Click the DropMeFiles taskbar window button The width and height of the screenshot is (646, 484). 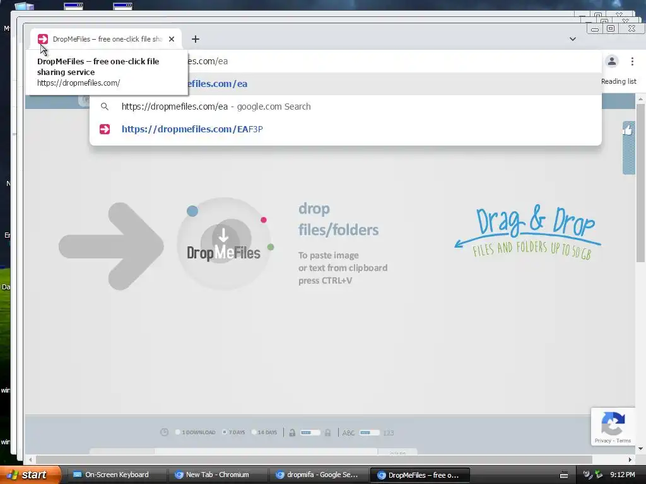[420, 475]
